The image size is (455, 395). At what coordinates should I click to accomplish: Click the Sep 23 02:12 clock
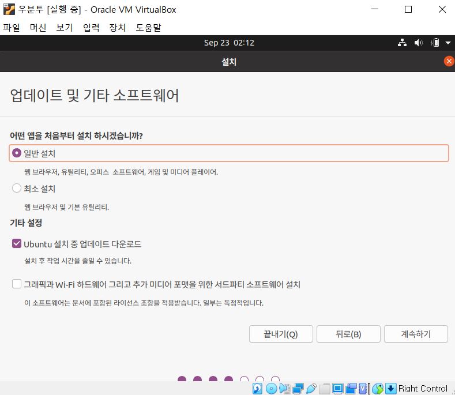[x=229, y=43]
